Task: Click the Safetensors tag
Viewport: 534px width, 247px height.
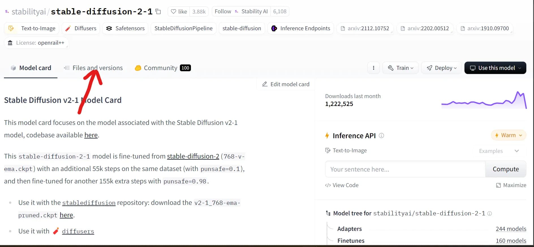Action: [125, 28]
